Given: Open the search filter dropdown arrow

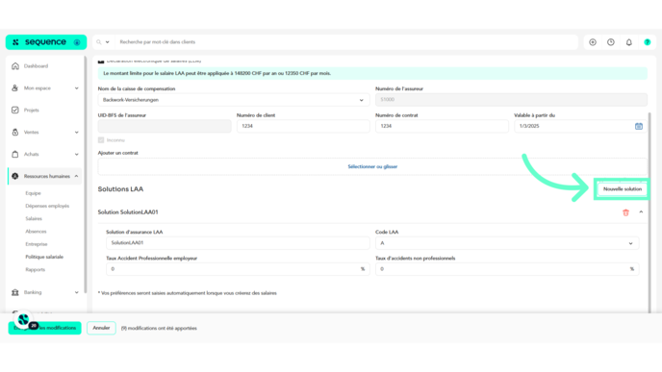Looking at the screenshot, I should (107, 42).
